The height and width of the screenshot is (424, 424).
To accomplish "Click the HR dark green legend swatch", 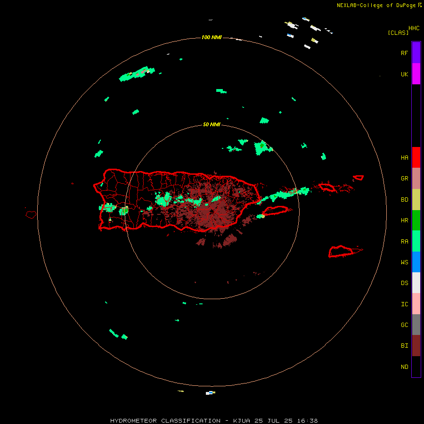I will pos(416,220).
